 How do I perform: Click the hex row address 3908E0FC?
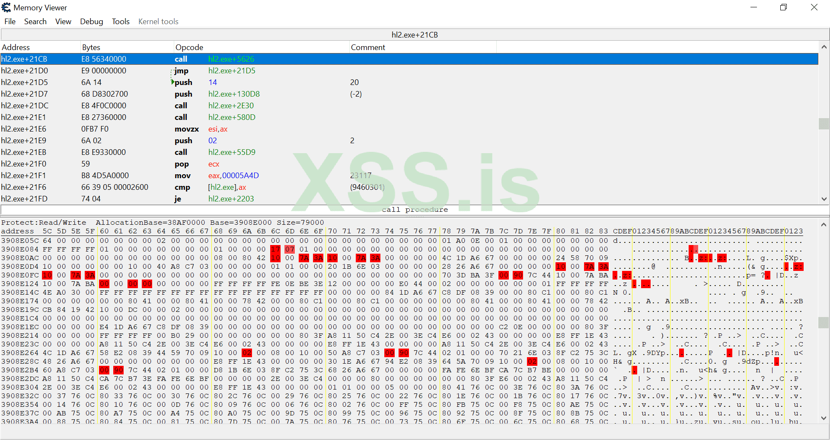(20, 275)
